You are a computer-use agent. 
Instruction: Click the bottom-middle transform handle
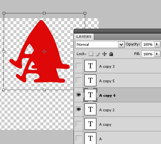(44, 90)
